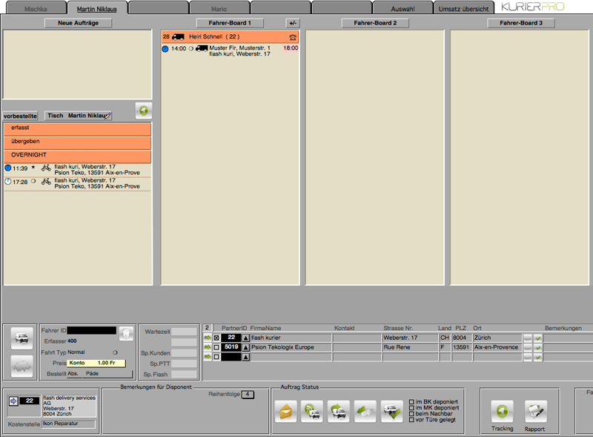
Task: Click green checkmark in the empty partner row
Action: [x=538, y=357]
